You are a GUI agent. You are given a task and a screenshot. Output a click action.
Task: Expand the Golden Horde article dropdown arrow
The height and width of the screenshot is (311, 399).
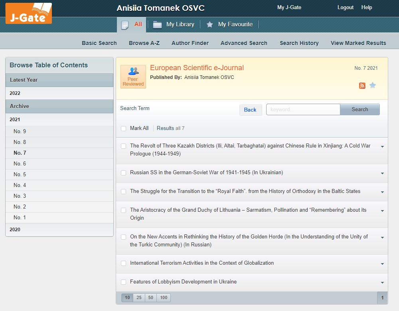click(382, 238)
